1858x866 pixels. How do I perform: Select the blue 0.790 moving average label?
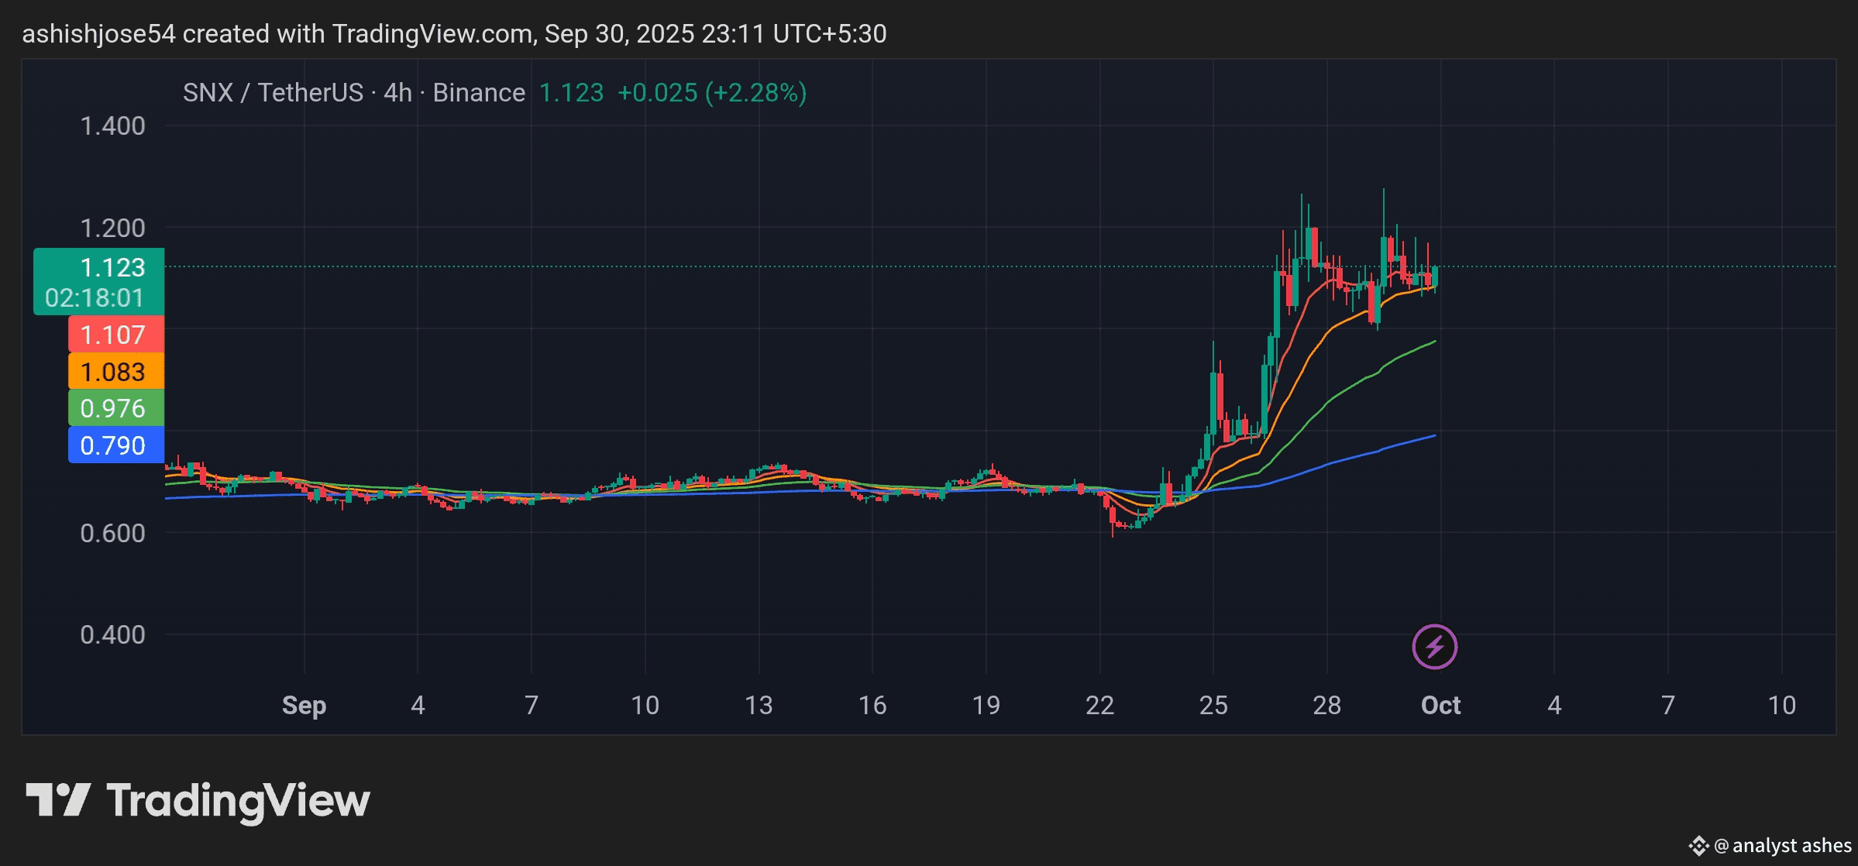click(x=115, y=445)
